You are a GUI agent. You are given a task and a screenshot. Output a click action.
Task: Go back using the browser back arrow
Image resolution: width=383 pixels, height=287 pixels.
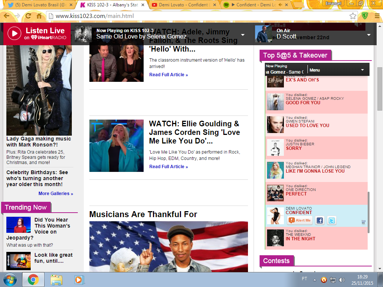click(7, 16)
